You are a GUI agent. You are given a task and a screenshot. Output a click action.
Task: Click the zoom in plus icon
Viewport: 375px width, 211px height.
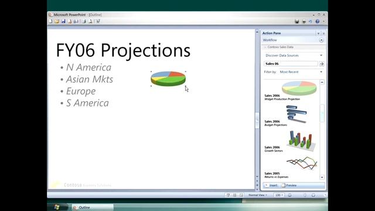point(313,195)
